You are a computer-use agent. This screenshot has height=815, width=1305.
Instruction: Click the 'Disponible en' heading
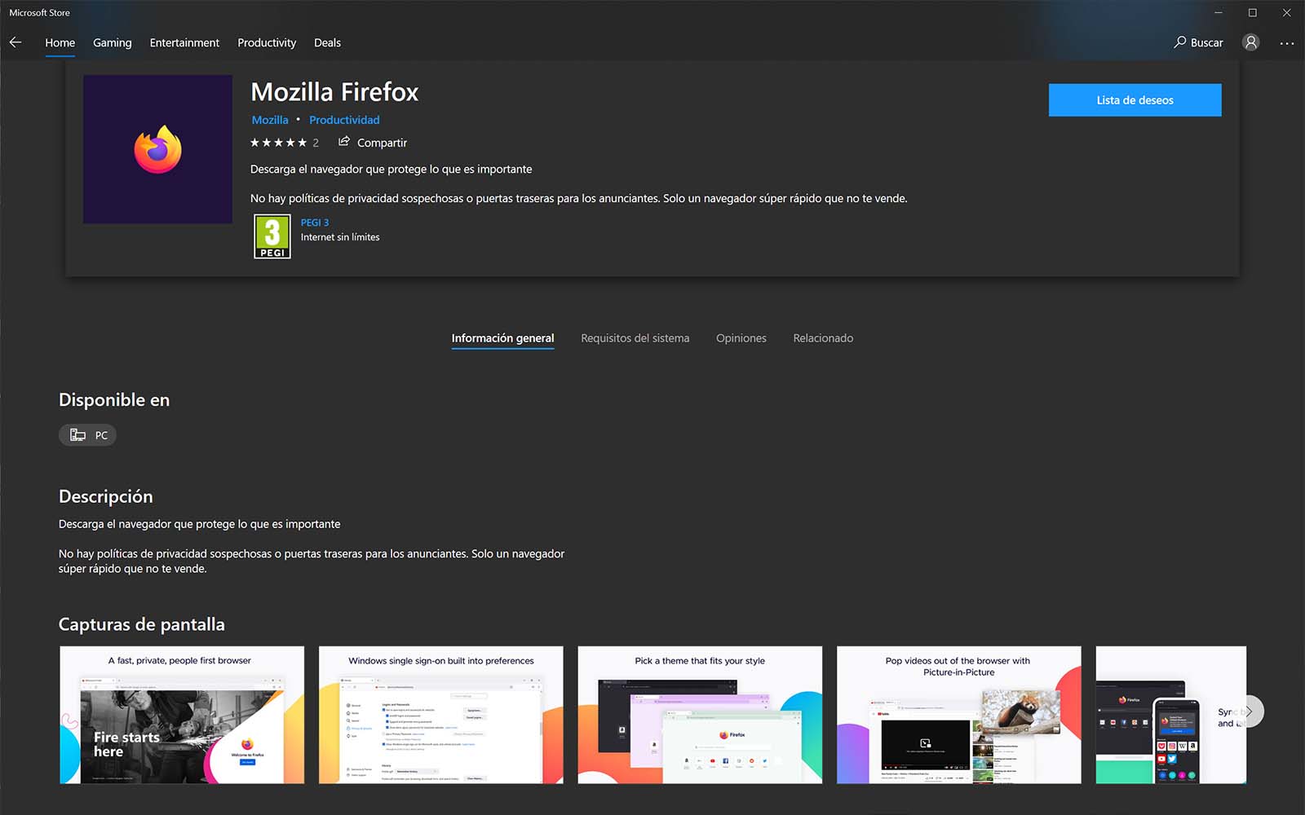click(114, 400)
